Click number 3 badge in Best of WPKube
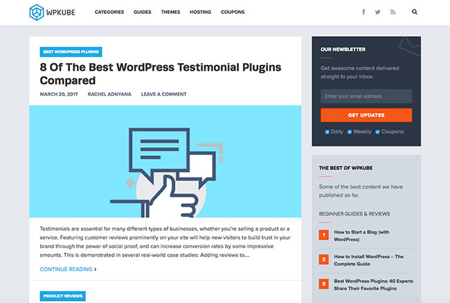450x303 pixels. tap(324, 284)
